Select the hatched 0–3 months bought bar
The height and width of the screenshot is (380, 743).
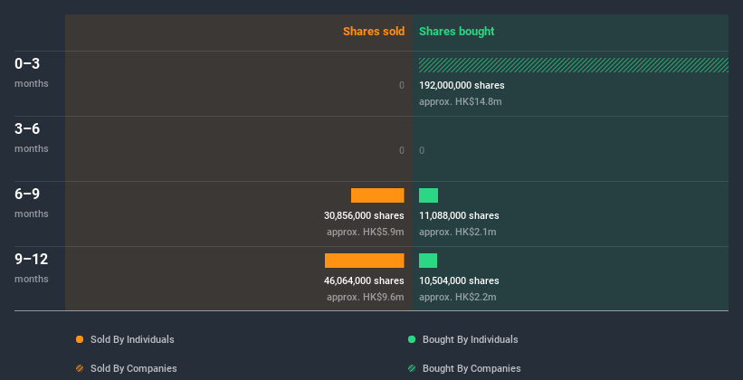tap(574, 65)
